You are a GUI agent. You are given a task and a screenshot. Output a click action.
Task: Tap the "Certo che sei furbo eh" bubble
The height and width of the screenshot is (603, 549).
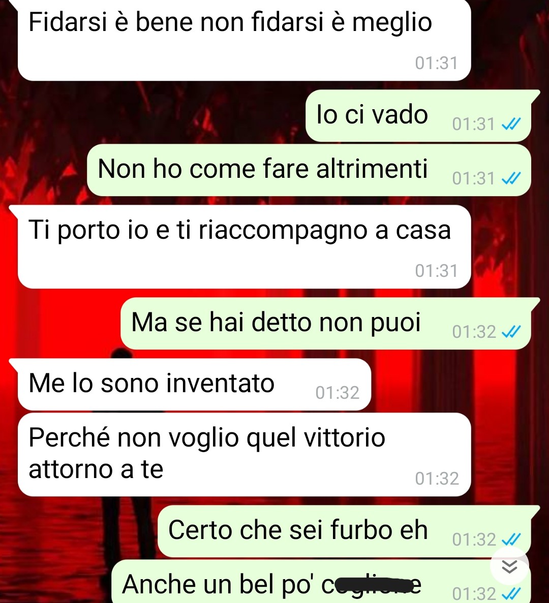point(345,531)
